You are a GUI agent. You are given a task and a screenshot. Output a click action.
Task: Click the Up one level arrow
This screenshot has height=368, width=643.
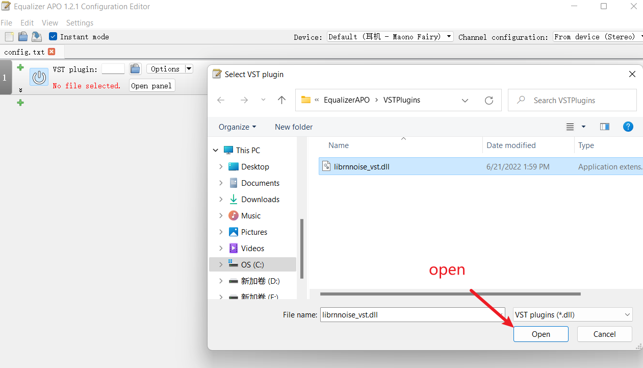(281, 100)
